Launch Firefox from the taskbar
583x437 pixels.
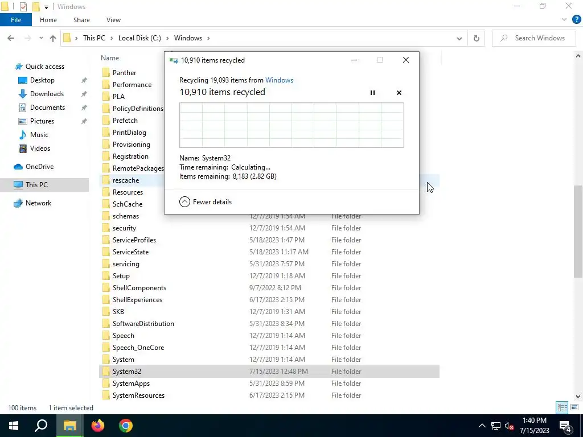click(x=98, y=426)
